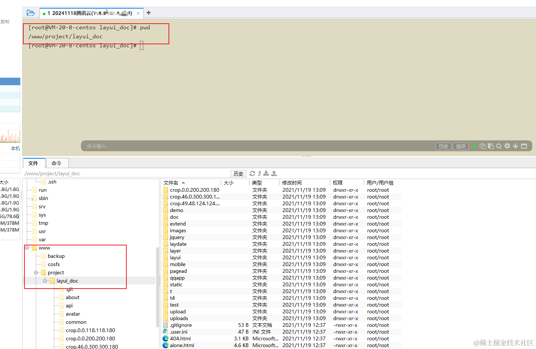Click the down-arrow icon in command bar
The width and height of the screenshot is (536, 349).
click(515, 146)
